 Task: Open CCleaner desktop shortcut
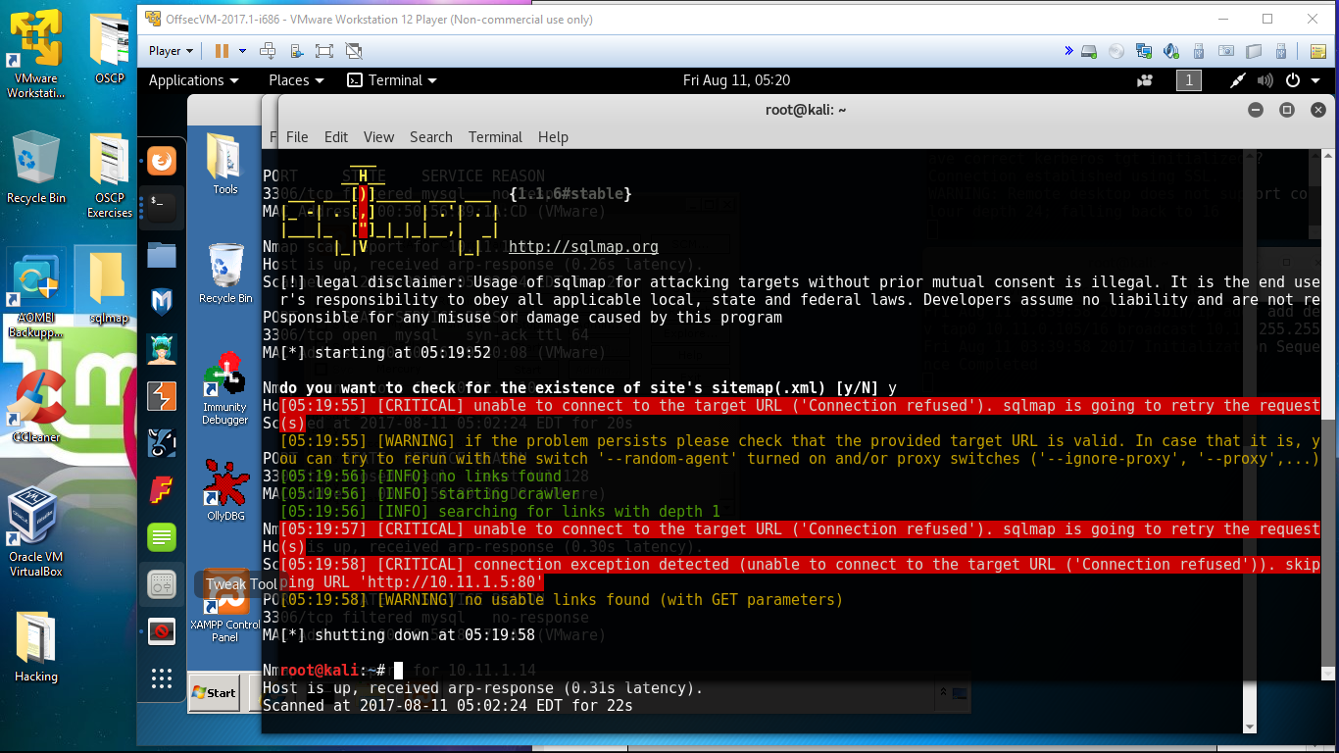tap(36, 408)
